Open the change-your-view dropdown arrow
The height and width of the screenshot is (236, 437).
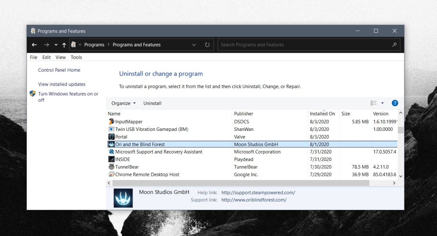(382, 103)
